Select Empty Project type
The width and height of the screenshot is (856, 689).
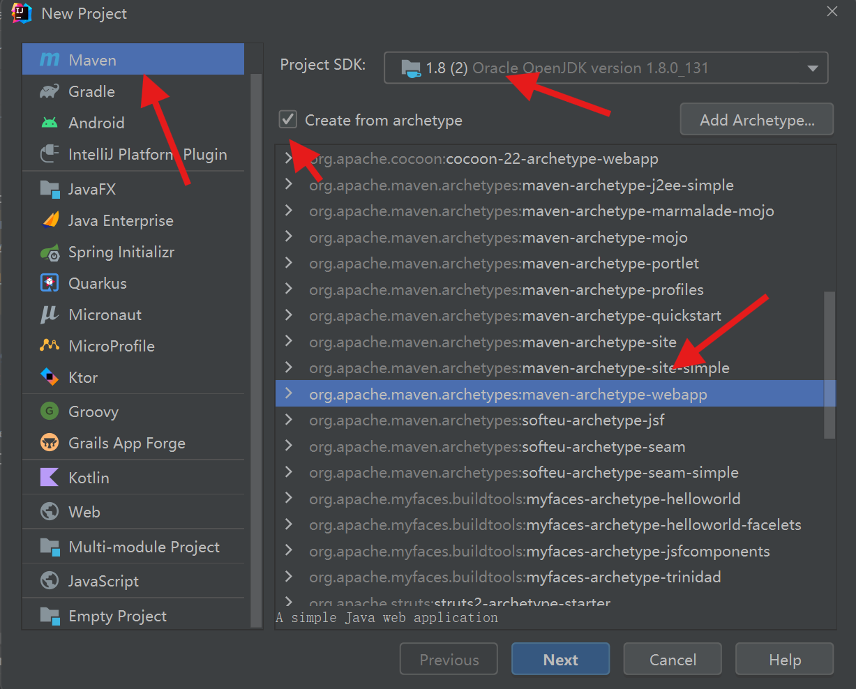point(133,616)
